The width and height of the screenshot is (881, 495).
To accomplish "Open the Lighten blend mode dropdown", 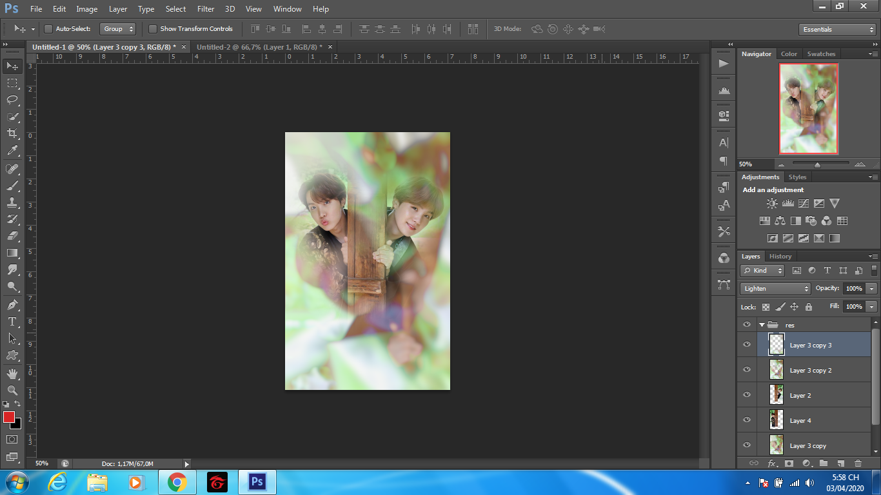I will point(775,289).
